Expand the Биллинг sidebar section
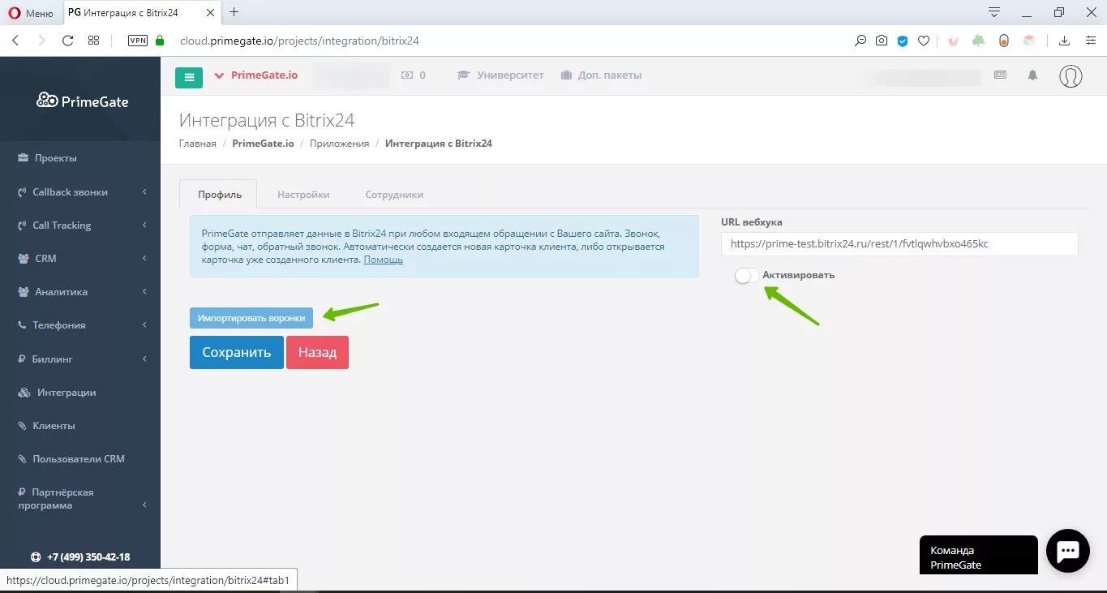Viewport: 1107px width, 593px height. point(80,359)
